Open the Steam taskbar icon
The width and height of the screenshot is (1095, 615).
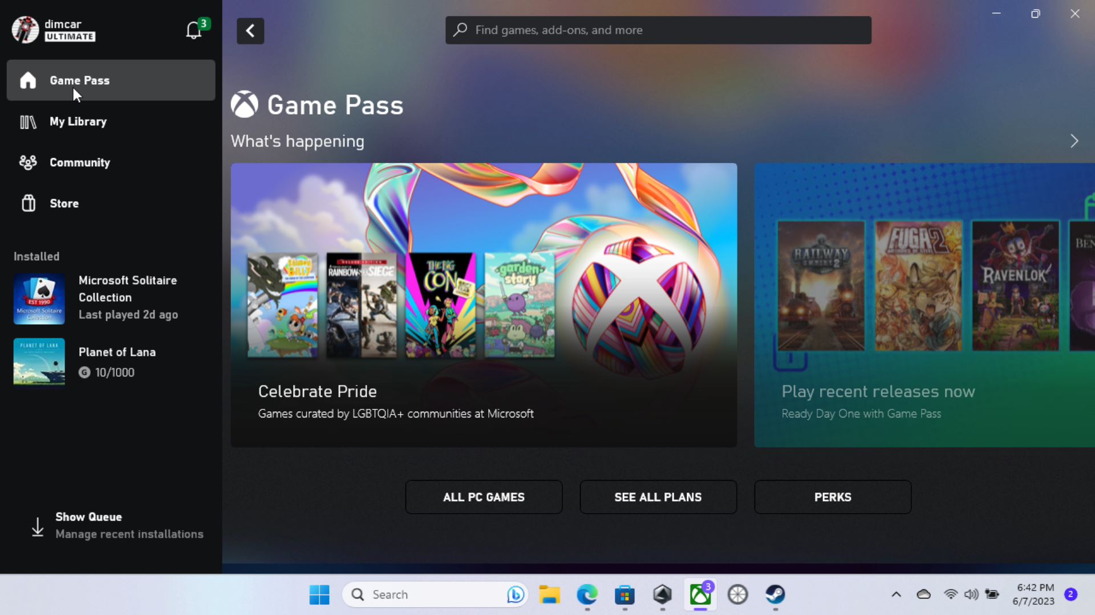pyautogui.click(x=775, y=594)
